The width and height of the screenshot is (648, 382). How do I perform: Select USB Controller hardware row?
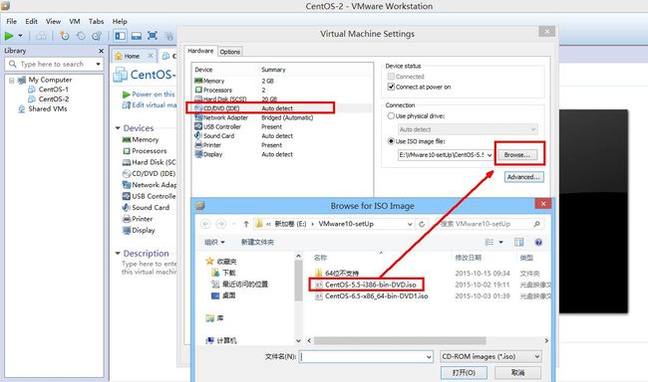pos(283,126)
